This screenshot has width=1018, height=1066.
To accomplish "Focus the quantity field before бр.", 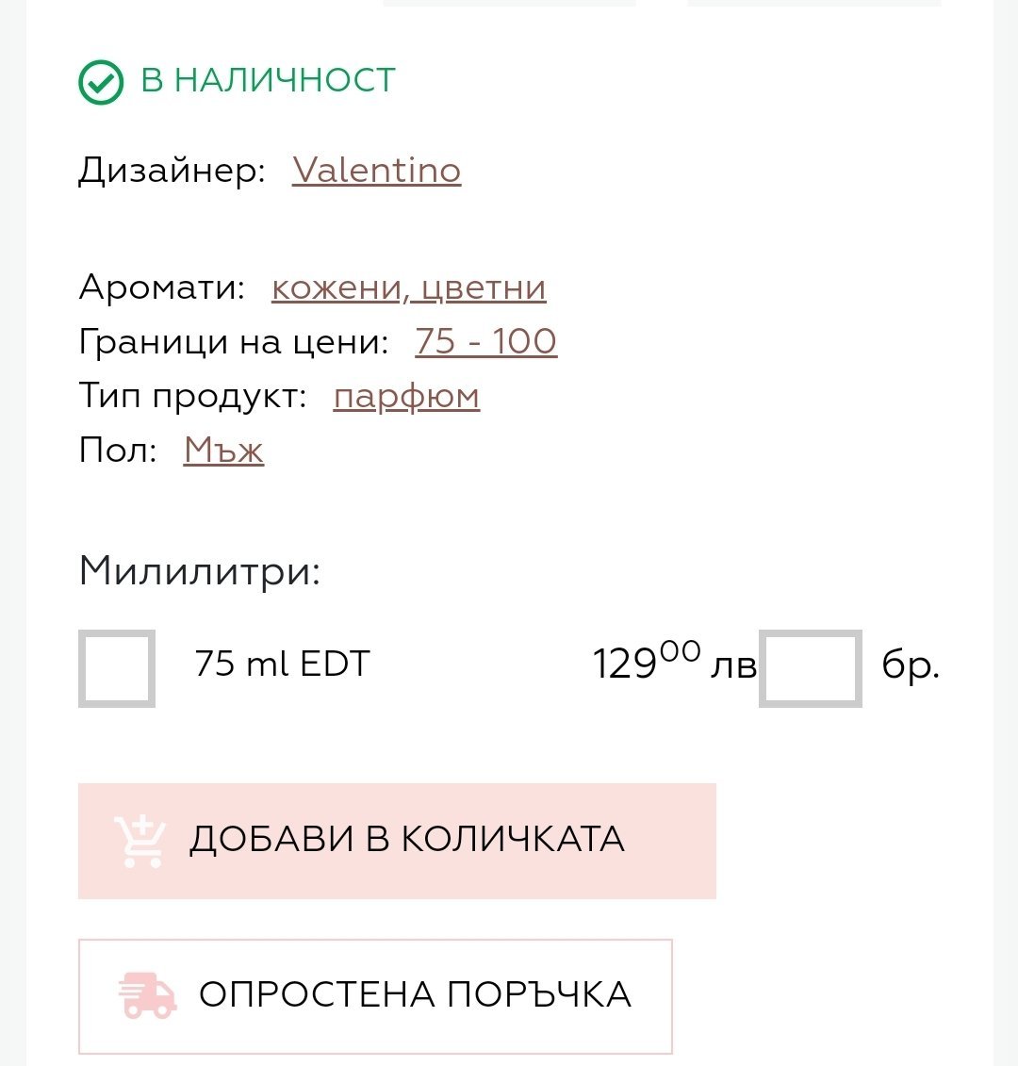I will (810, 668).
